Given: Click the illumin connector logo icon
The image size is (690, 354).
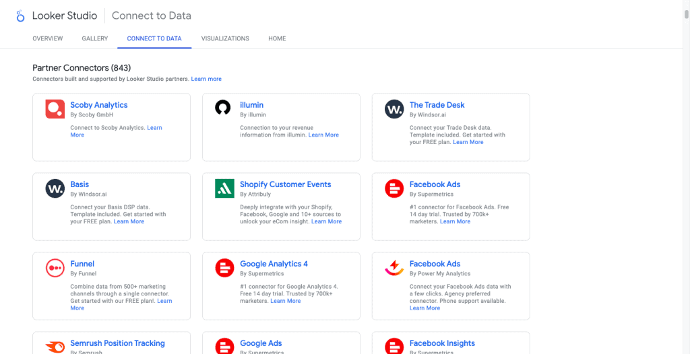Looking at the screenshot, I should (223, 108).
